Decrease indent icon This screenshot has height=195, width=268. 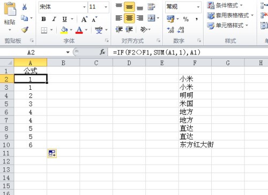pyautogui.click(x=119, y=29)
